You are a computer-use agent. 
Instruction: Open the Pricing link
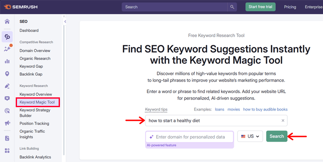[290, 7]
